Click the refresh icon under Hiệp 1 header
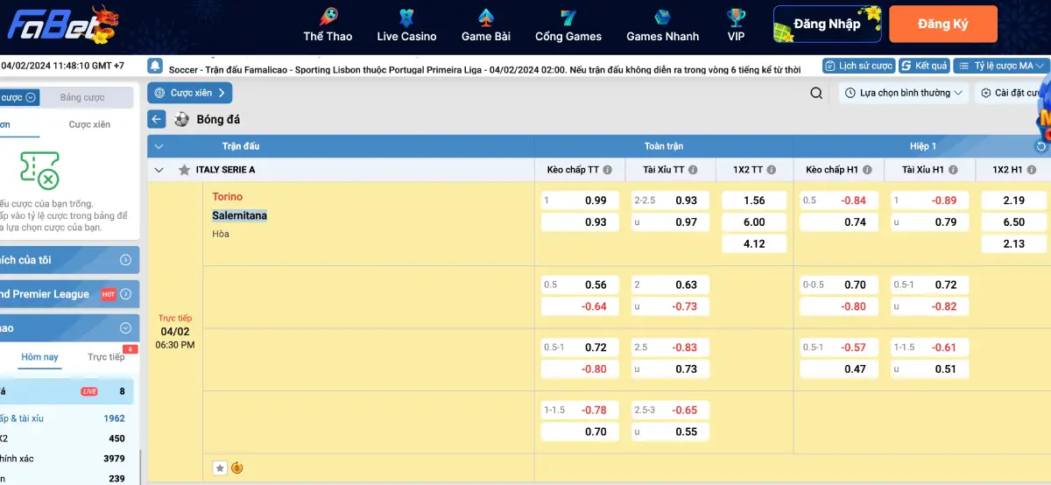The image size is (1051, 485). [x=1040, y=146]
